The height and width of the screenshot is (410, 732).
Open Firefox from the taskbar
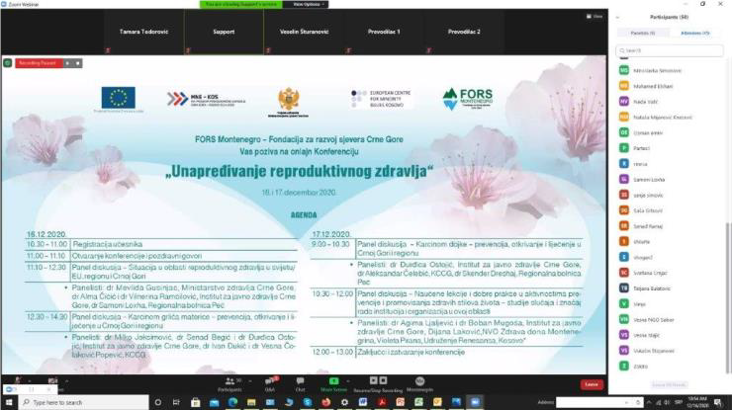click(325, 402)
